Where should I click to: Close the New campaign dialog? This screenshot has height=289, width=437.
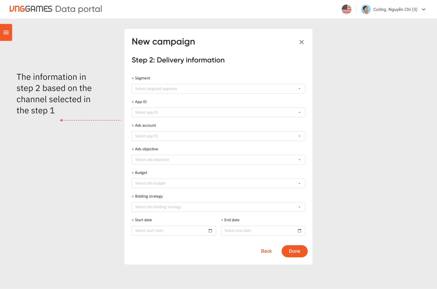pos(301,42)
